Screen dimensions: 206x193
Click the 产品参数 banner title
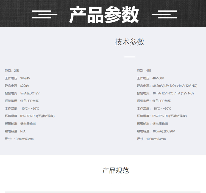pos(104,14)
